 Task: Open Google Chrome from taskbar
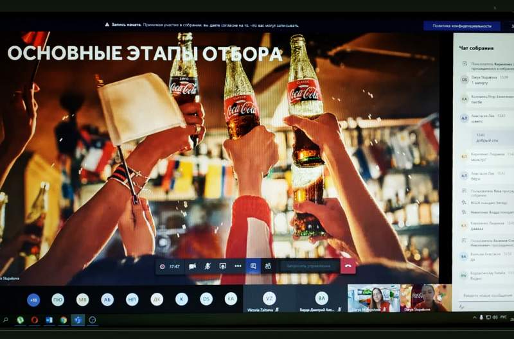[64, 320]
